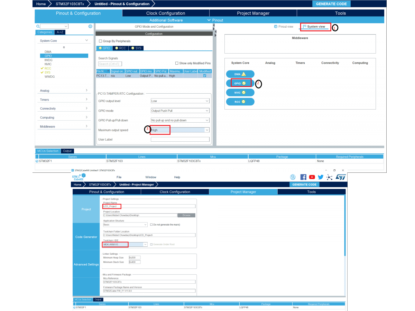Image resolution: width=415 pixels, height=311 pixels.
Task: Click the sort arrow in the Pin Name column header
Action: click(x=108, y=71)
